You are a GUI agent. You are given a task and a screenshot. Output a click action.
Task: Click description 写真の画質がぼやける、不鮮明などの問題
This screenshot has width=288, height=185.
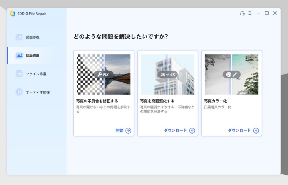[167, 109]
